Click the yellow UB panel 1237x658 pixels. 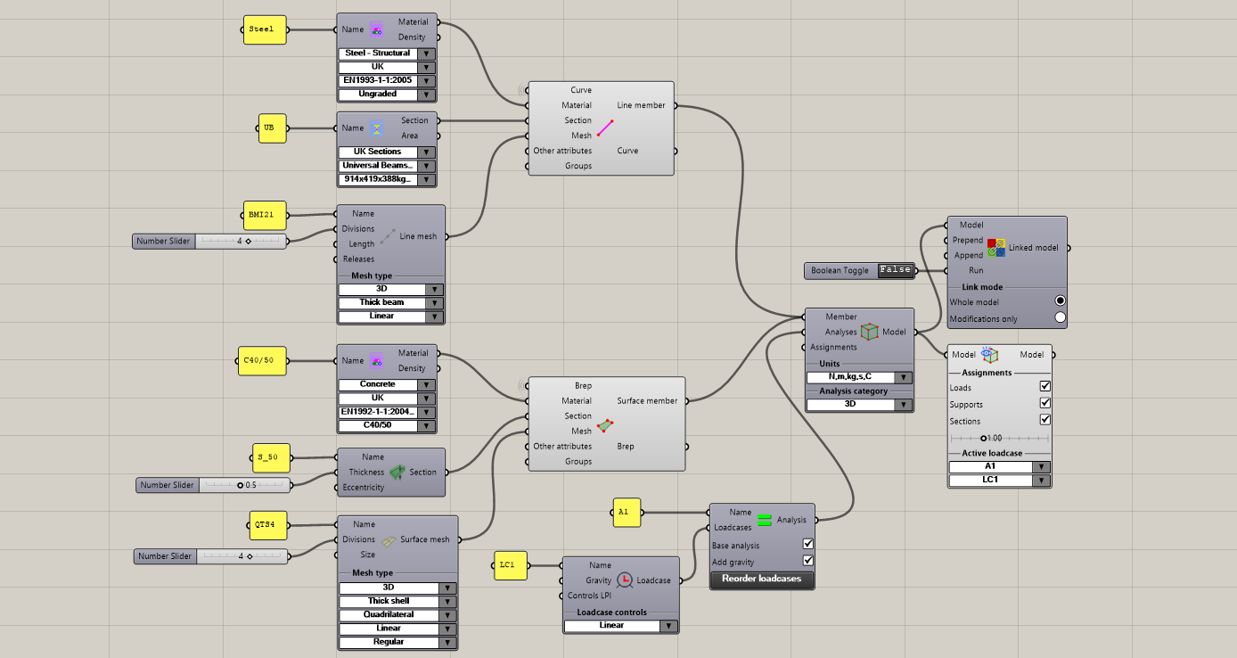tap(272, 128)
